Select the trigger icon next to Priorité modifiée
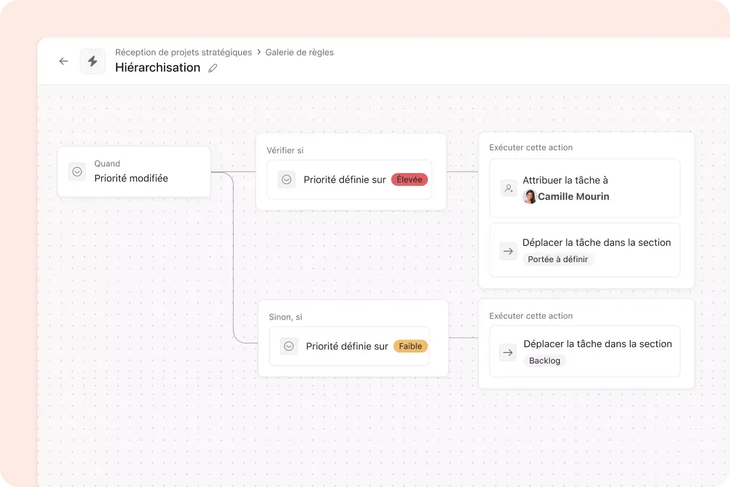Viewport: 730px width, 487px height. coord(77,171)
